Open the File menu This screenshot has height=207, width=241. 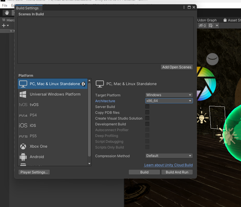coord(5,6)
